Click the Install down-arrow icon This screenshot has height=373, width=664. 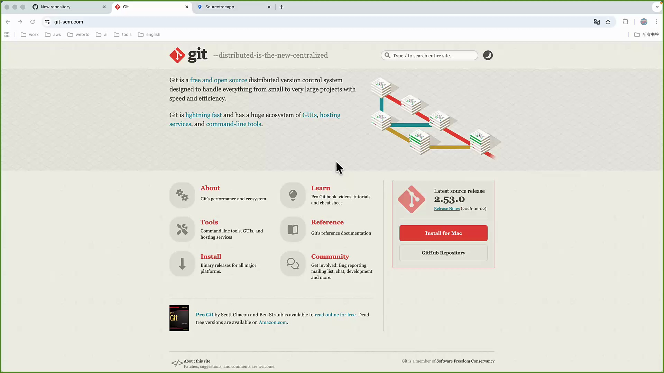(182, 264)
